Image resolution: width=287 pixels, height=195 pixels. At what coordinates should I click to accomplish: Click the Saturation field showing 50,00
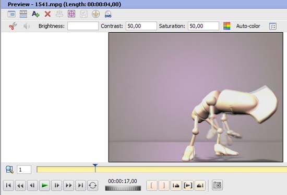[204, 26]
